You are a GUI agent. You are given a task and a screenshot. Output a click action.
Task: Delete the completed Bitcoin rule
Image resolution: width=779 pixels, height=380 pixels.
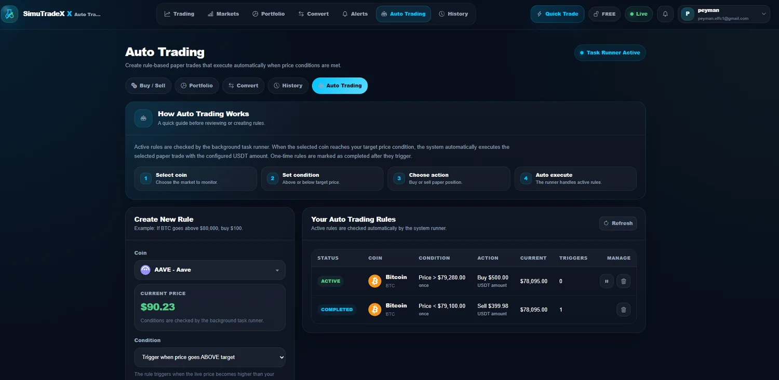[624, 310]
